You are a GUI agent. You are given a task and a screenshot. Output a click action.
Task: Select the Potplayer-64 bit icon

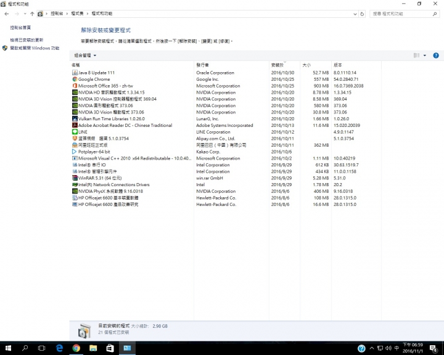click(x=75, y=152)
